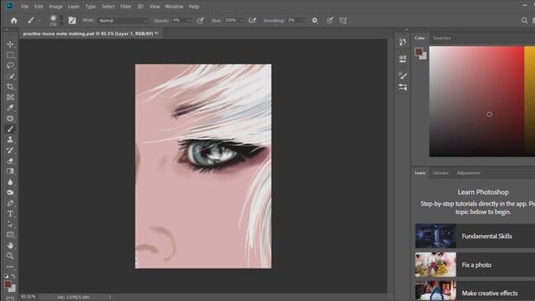The height and width of the screenshot is (301, 535).
Task: Switch to the Adjustments tab
Action: click(x=468, y=173)
